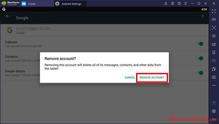Click the Google heading in the app bar
The image size is (219, 124).
point(22,18)
